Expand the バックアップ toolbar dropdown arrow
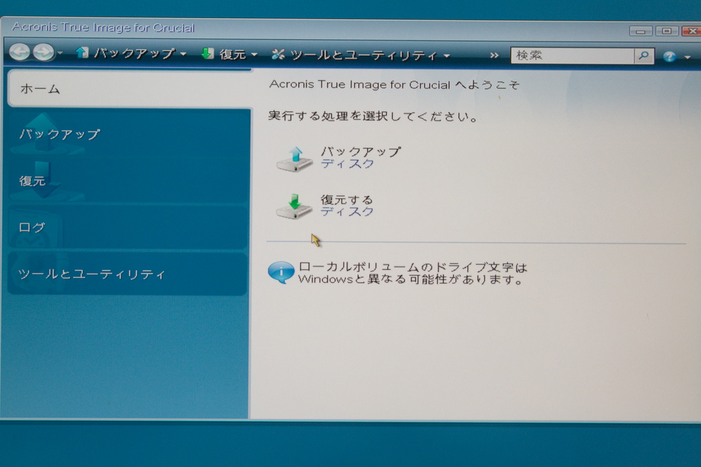 pyautogui.click(x=183, y=54)
